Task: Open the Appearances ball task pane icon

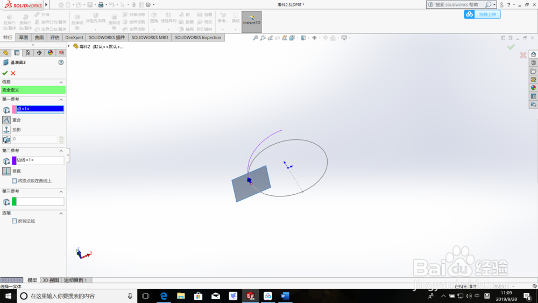Action: pyautogui.click(x=533, y=88)
